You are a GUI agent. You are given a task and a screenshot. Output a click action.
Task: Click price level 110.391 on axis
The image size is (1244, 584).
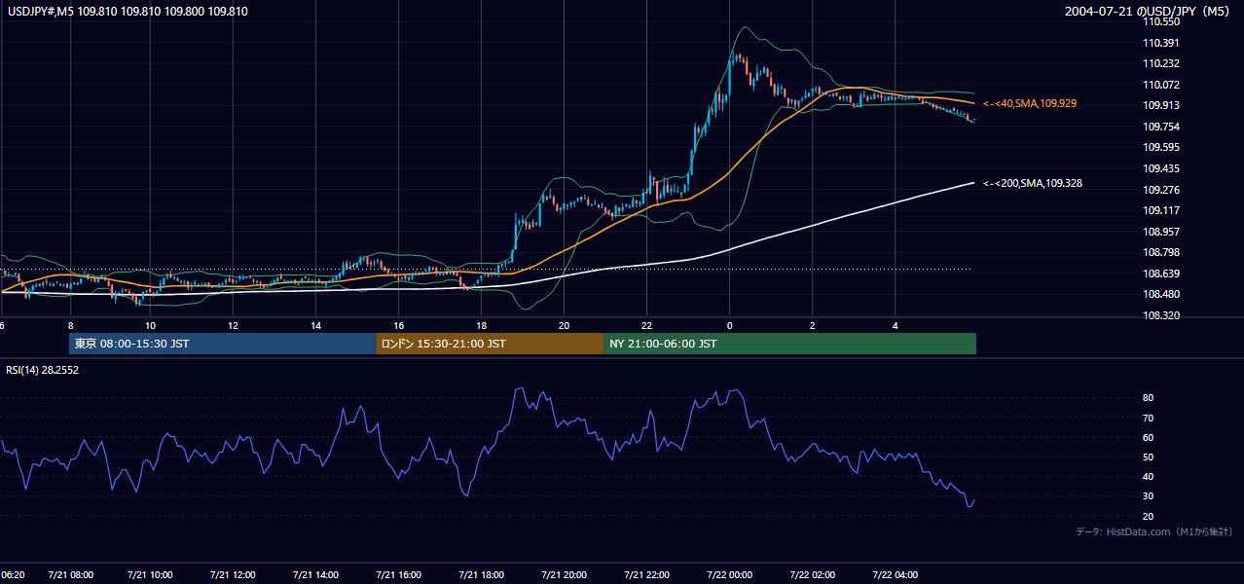pyautogui.click(x=1160, y=43)
